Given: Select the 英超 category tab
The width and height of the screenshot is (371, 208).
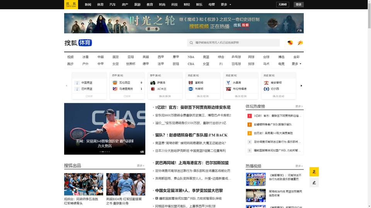Looking at the screenshot, I should point(146,57).
